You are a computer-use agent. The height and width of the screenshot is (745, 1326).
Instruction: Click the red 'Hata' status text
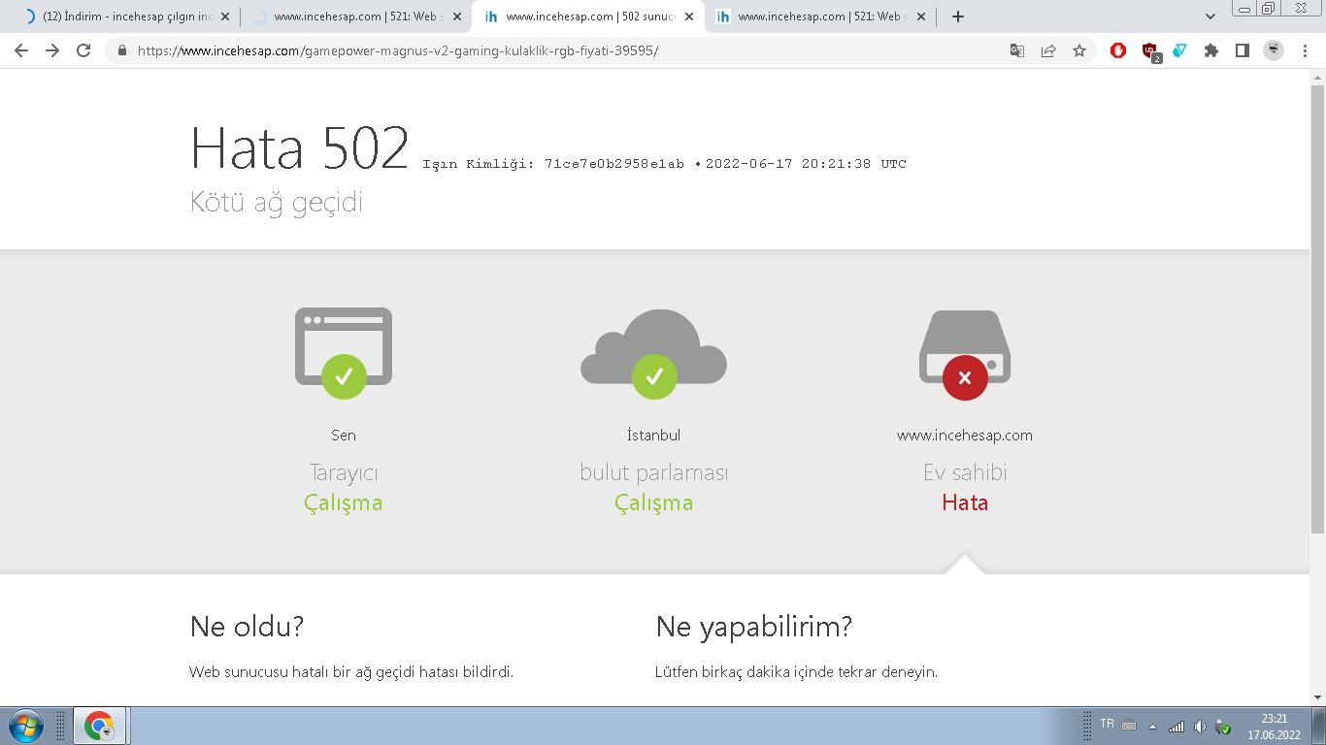965,502
